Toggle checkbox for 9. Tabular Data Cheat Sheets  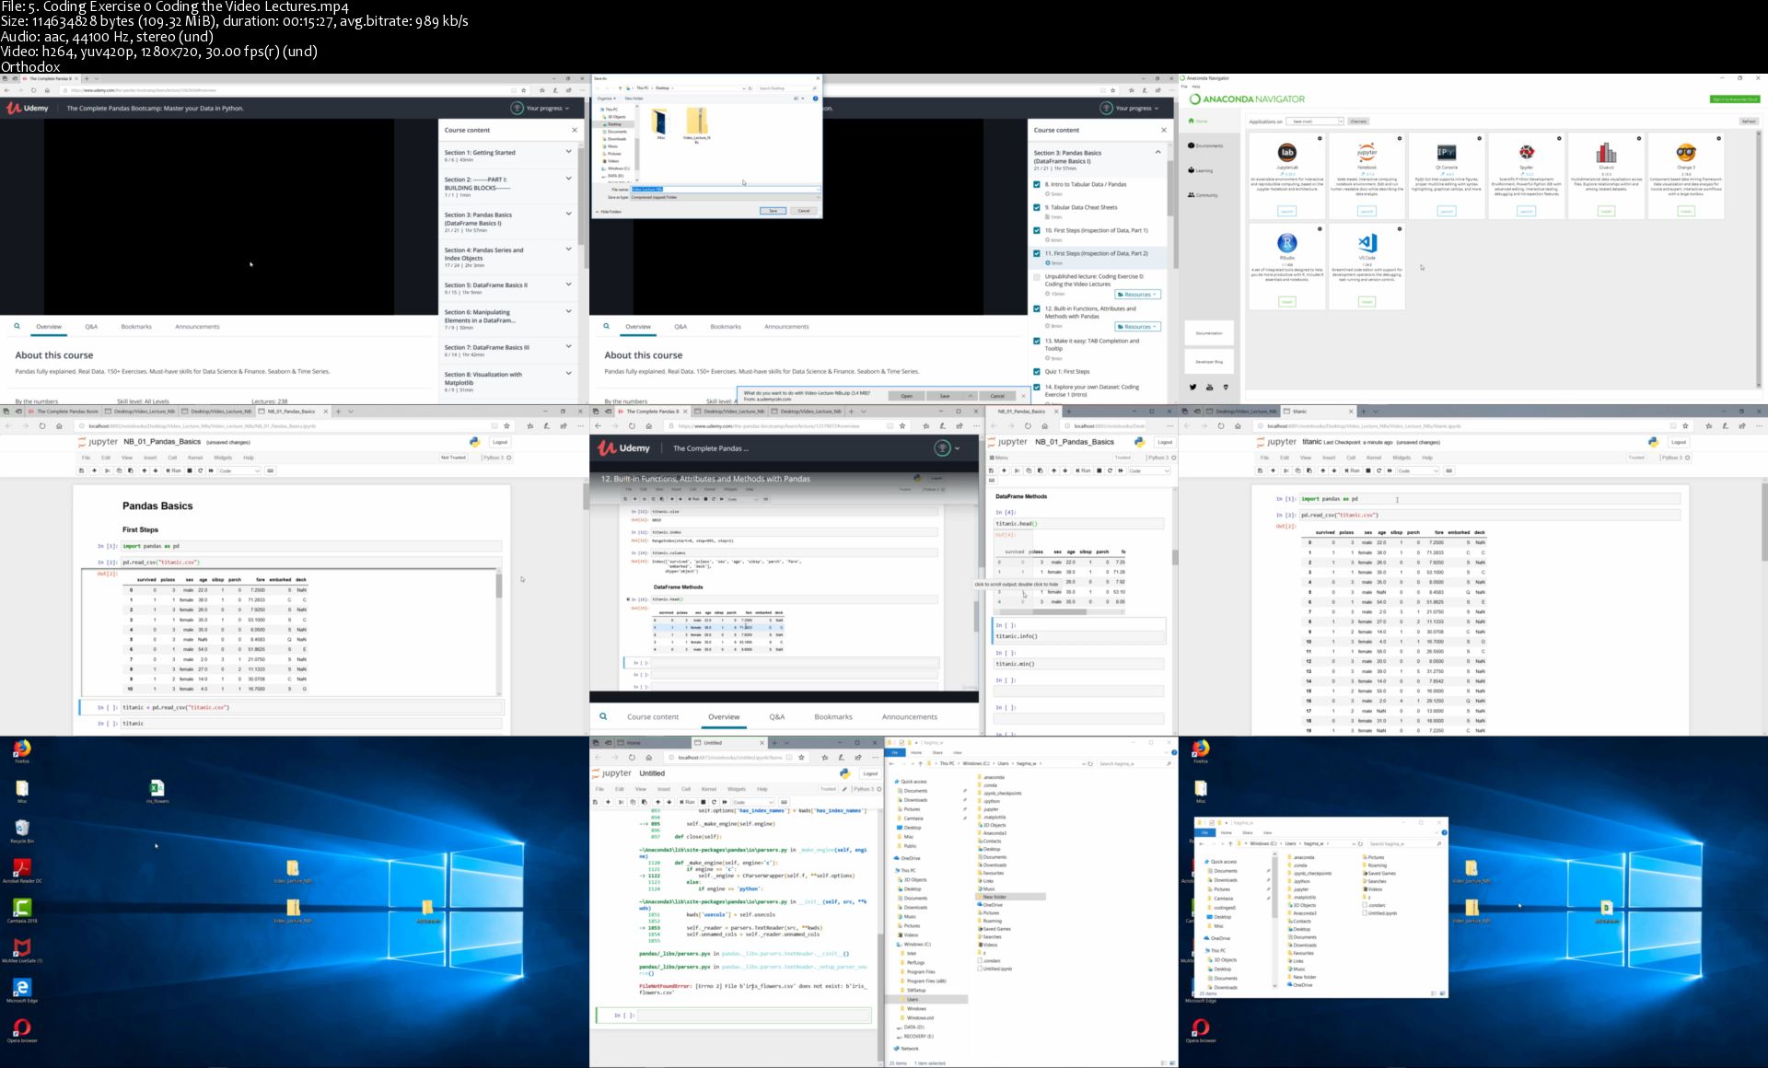pyautogui.click(x=1037, y=207)
